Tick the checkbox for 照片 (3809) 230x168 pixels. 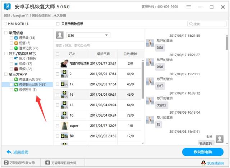coord(11,58)
